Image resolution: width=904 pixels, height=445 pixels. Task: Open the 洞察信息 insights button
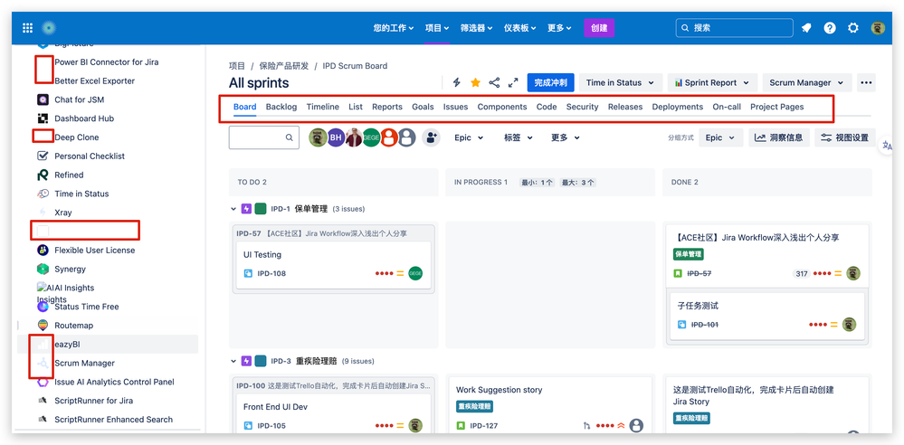point(779,137)
